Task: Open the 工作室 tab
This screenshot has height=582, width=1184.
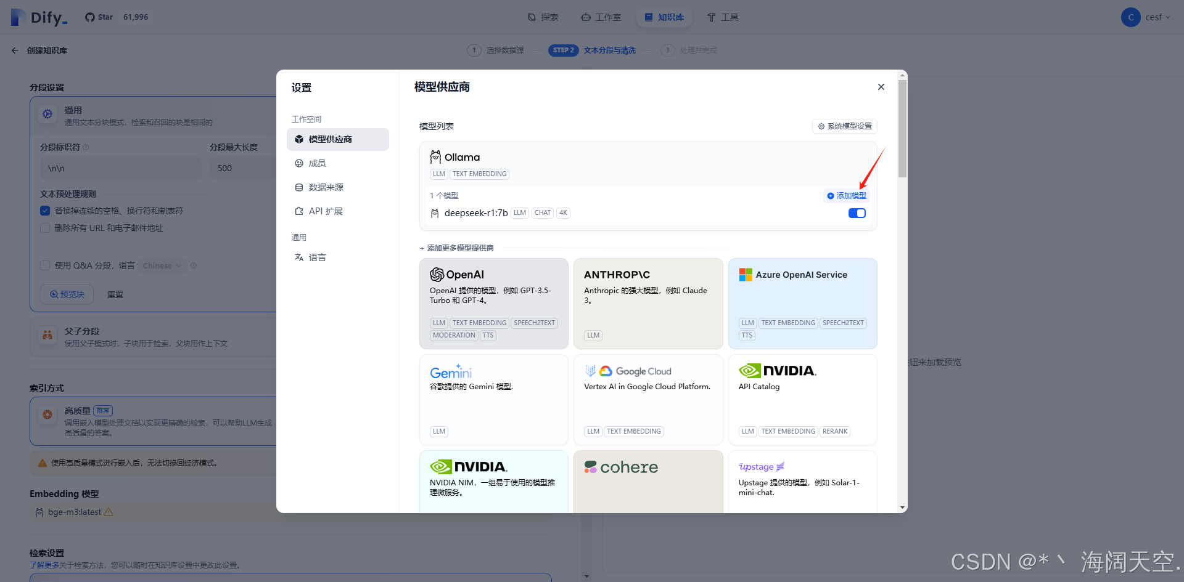Action: point(601,17)
